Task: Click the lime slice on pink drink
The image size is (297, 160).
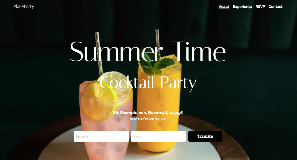Action: [x=100, y=101]
